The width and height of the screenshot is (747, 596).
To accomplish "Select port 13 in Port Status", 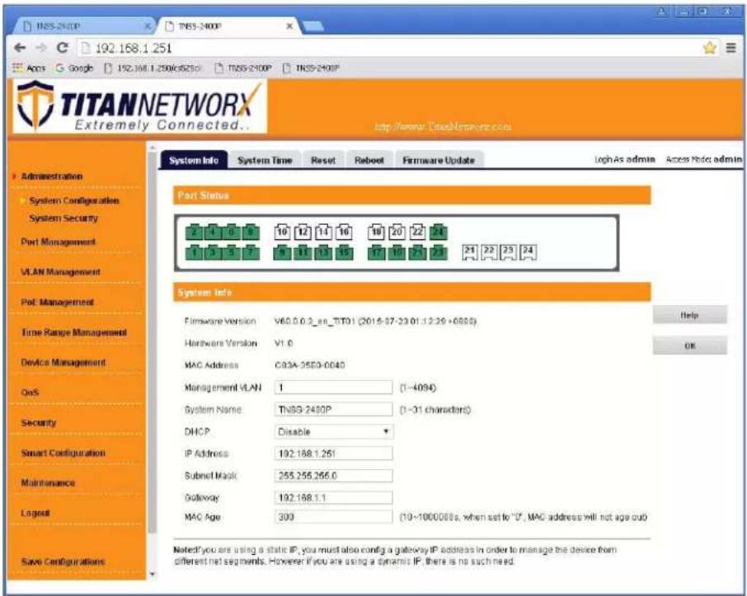I will pos(323,251).
